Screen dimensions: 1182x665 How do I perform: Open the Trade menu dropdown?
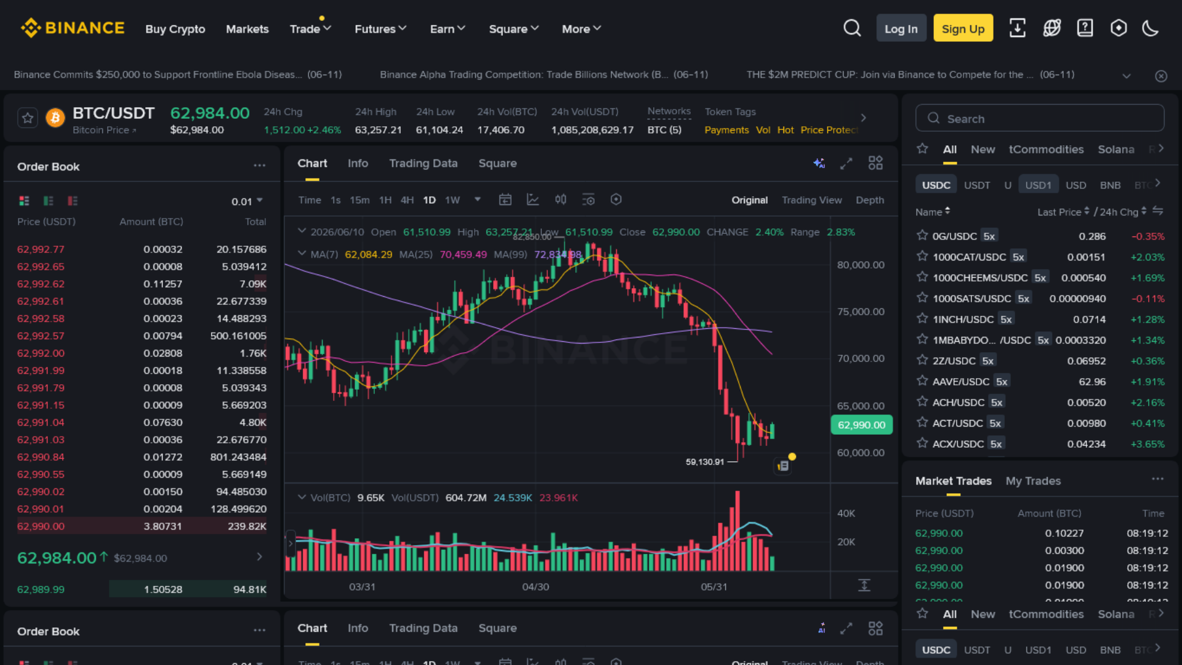[310, 29]
